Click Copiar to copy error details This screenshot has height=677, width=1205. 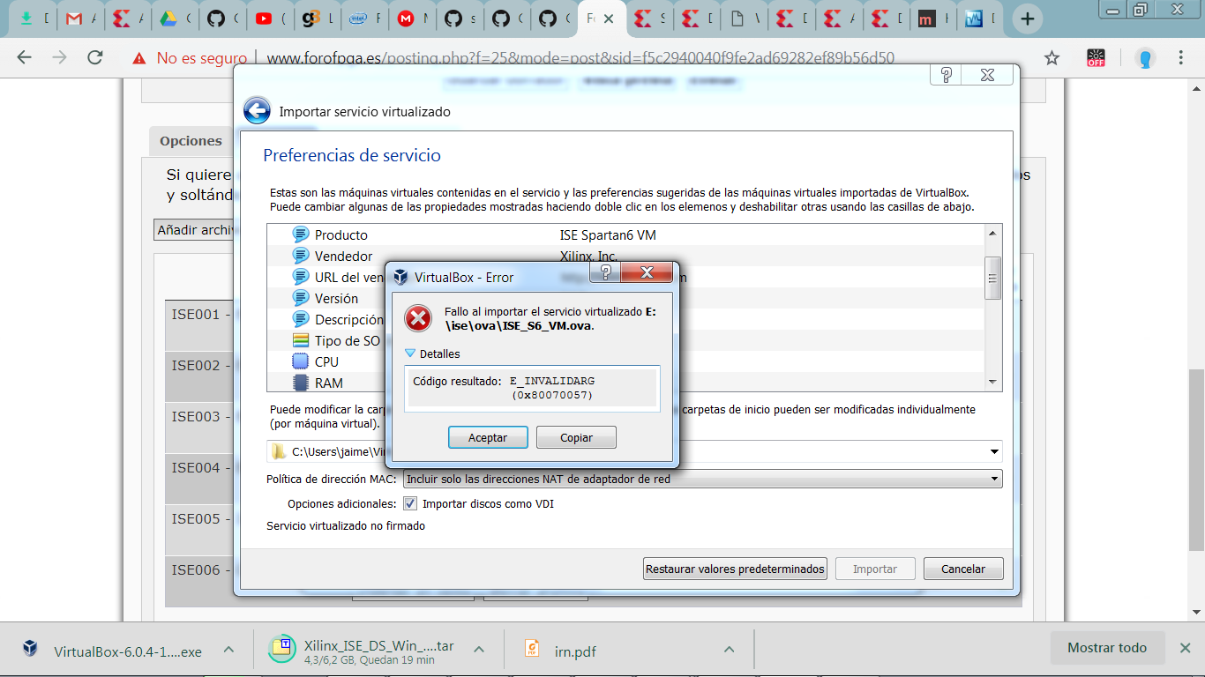(576, 437)
